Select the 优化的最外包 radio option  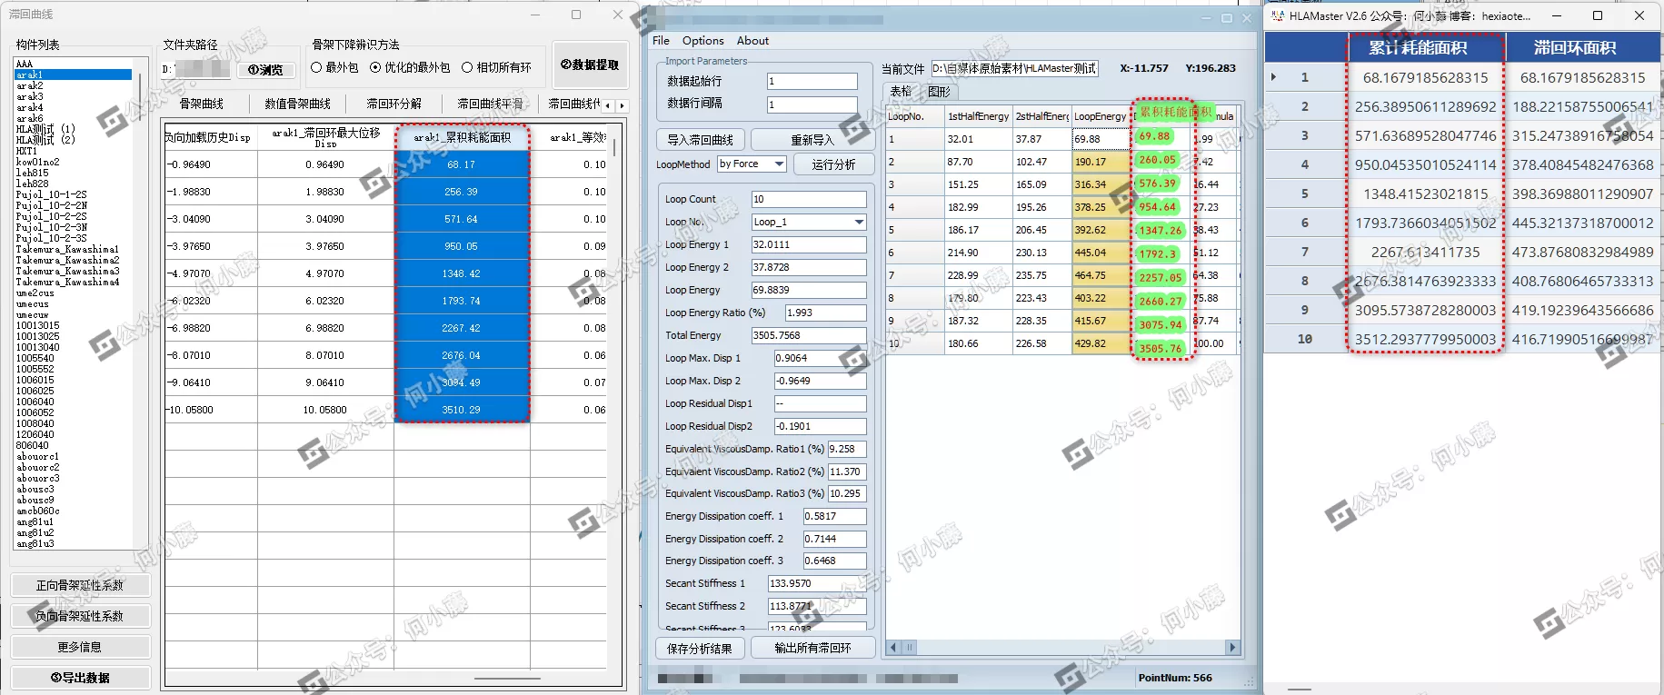click(375, 67)
